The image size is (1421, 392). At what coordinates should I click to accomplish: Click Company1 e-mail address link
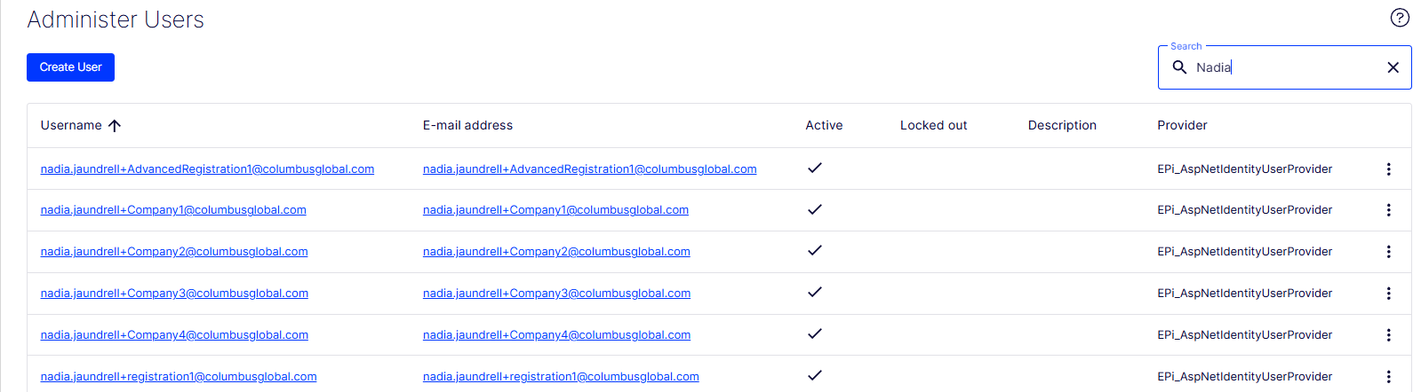[x=555, y=210]
